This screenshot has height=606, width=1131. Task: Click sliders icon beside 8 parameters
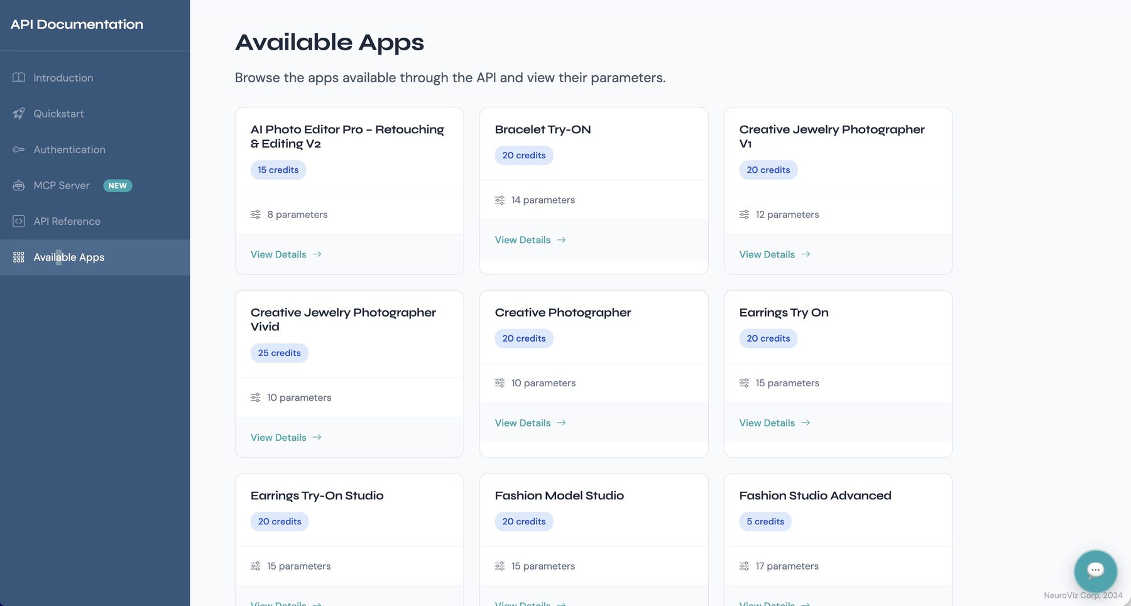[256, 214]
